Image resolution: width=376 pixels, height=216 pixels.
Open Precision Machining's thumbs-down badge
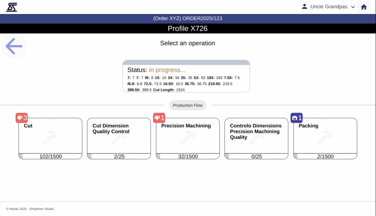pyautogui.click(x=159, y=118)
